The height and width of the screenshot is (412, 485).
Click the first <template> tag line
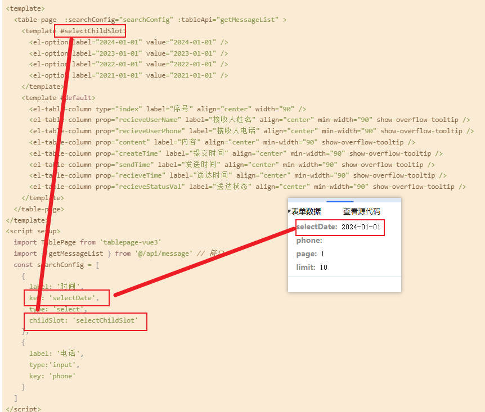click(x=25, y=8)
